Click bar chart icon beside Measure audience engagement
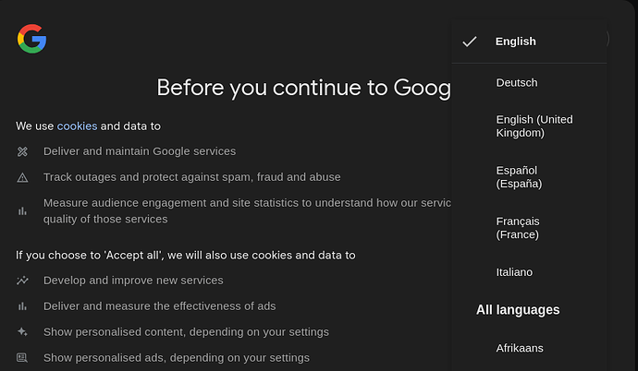 click(22, 211)
